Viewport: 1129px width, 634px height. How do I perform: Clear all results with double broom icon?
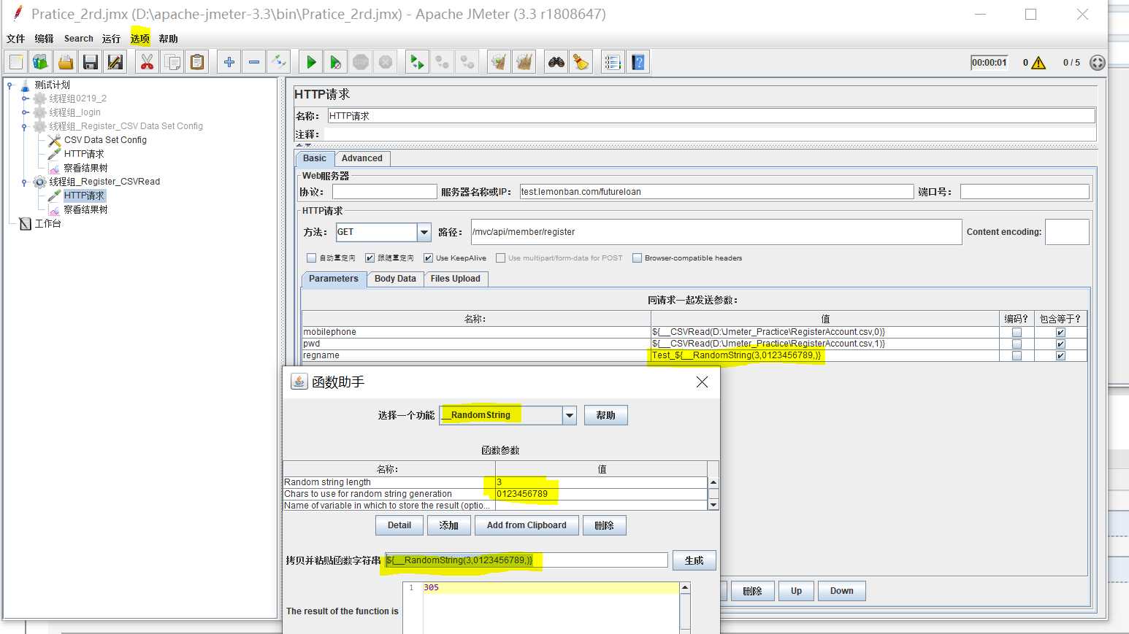524,62
